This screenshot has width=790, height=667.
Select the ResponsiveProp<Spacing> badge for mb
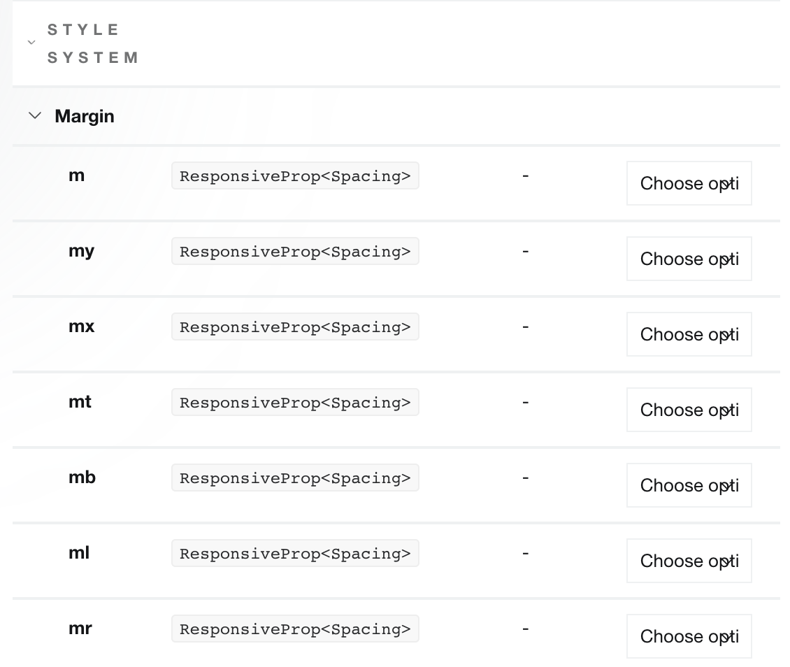(x=295, y=478)
